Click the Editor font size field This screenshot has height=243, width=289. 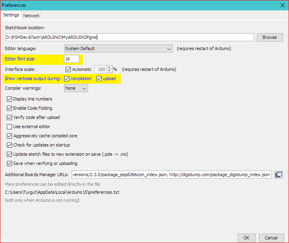pos(72,59)
